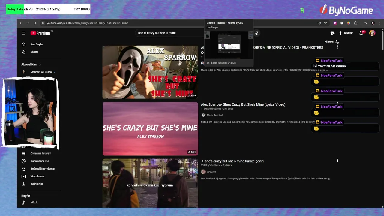The height and width of the screenshot is (216, 384).
Task: Bookmark this page with the star icon
Action: coord(325,23)
